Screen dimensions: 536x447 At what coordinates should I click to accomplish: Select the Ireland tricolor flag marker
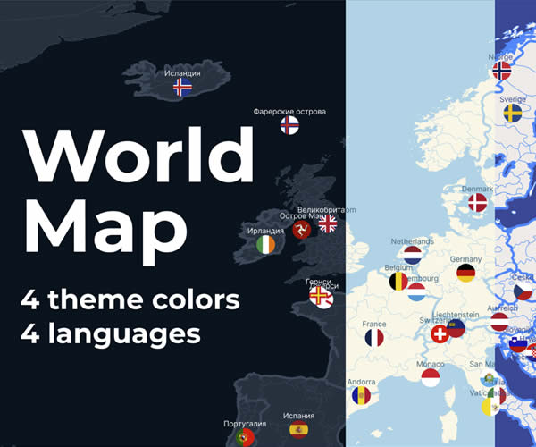coord(265,243)
